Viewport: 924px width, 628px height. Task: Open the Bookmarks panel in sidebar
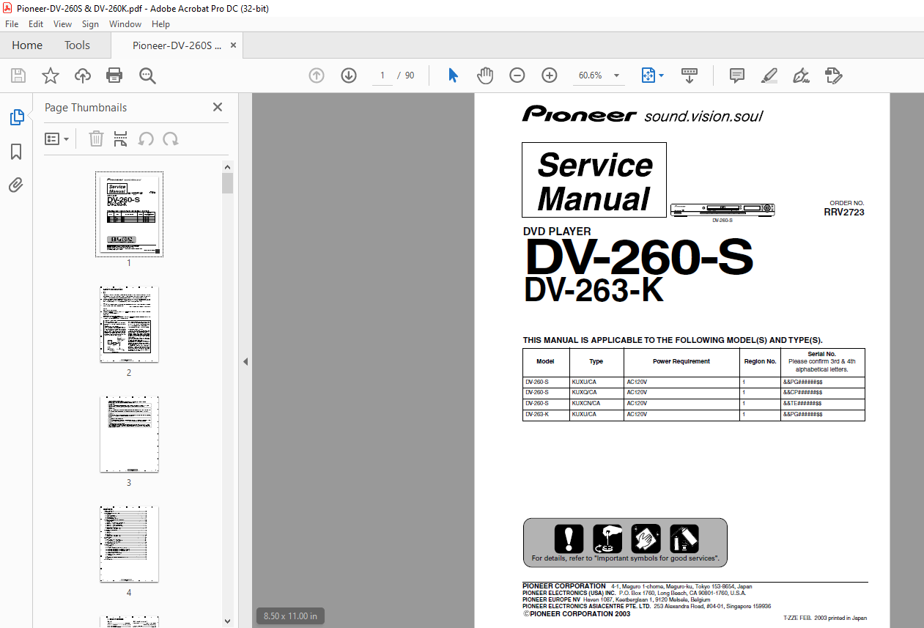tap(16, 152)
